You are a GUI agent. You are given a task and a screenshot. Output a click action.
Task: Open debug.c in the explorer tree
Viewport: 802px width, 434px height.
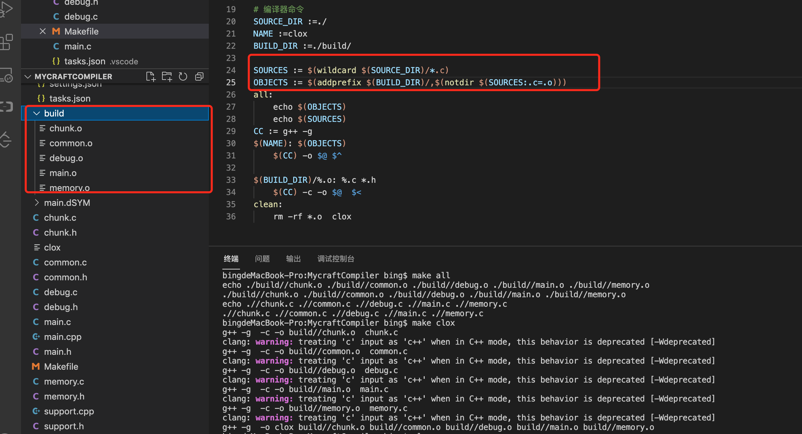115,292
